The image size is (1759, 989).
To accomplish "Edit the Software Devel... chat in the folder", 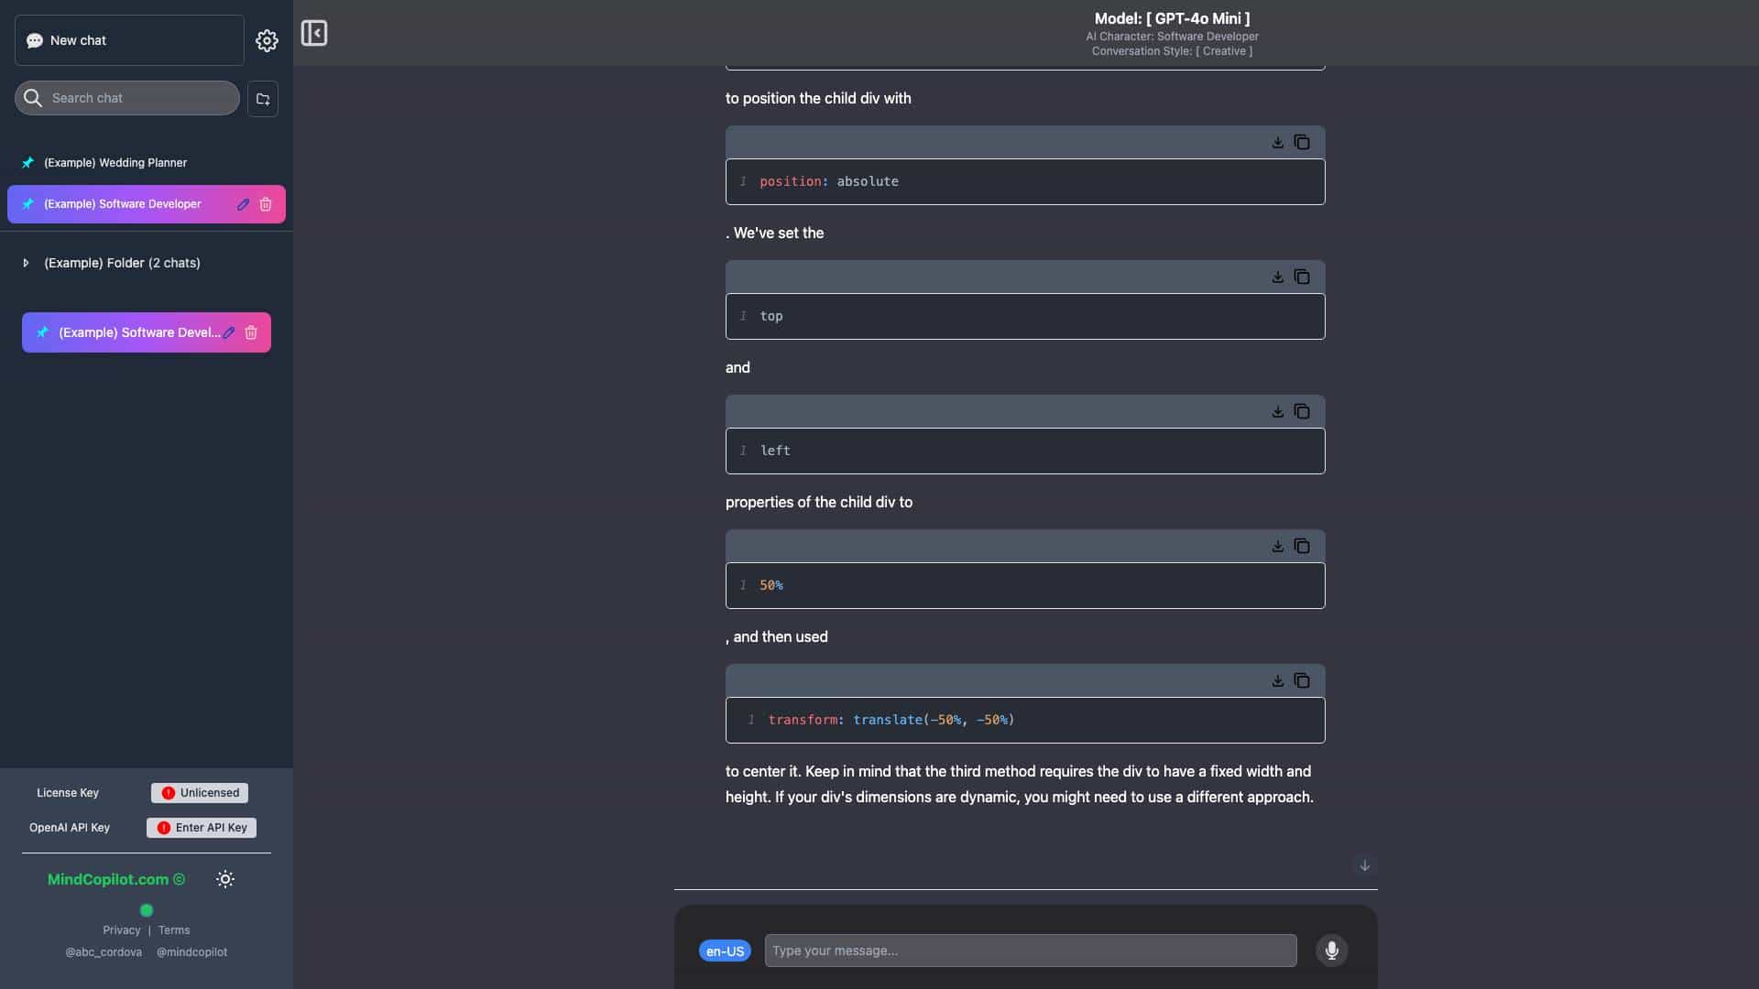I will coord(229,332).
